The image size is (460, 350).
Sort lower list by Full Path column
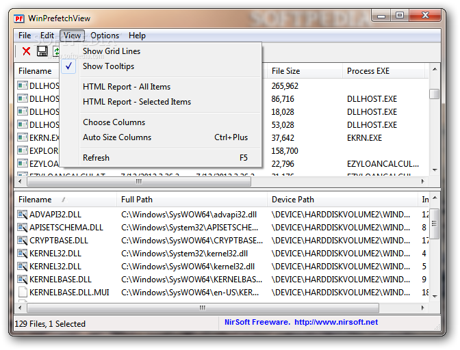(x=192, y=200)
